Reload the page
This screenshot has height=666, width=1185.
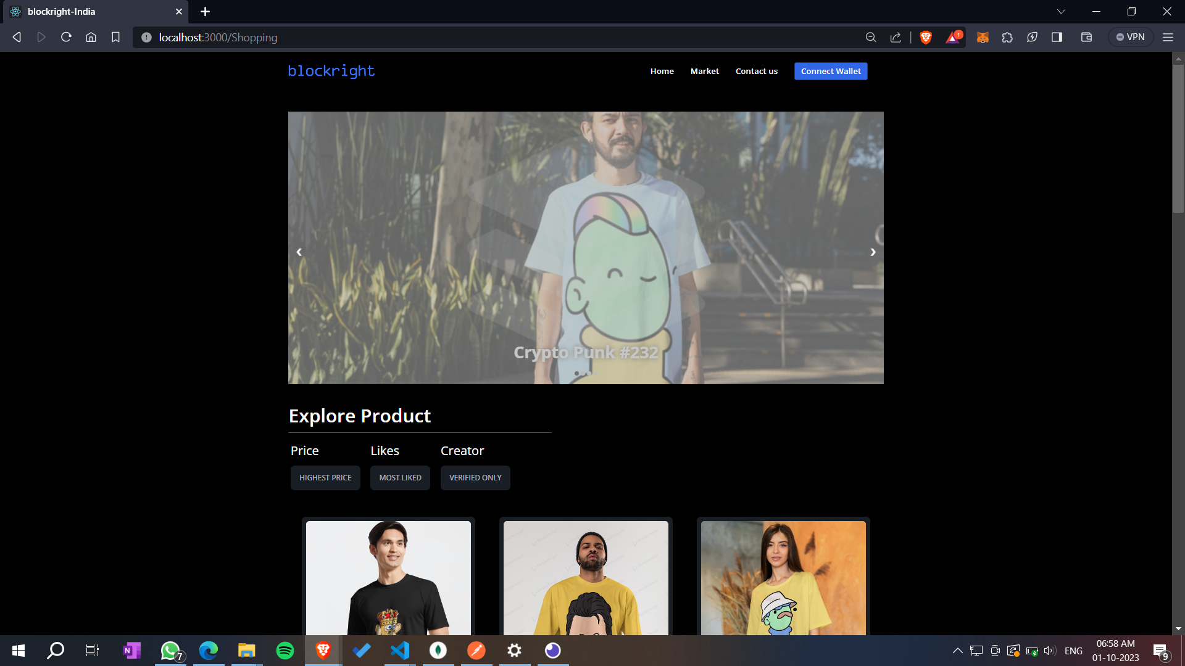click(66, 38)
